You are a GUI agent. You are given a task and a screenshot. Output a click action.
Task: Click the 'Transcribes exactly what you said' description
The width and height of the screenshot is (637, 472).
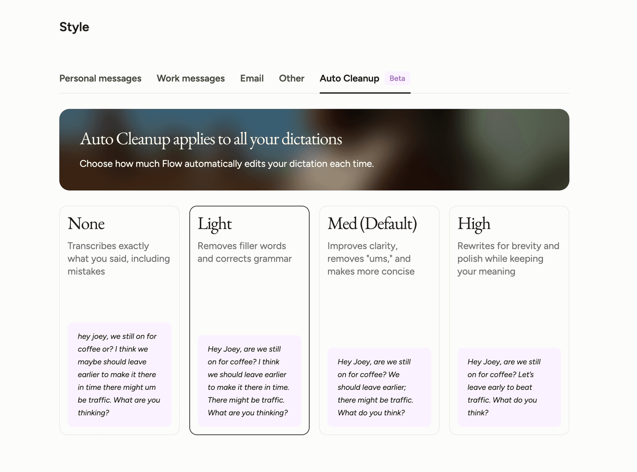coord(119,259)
